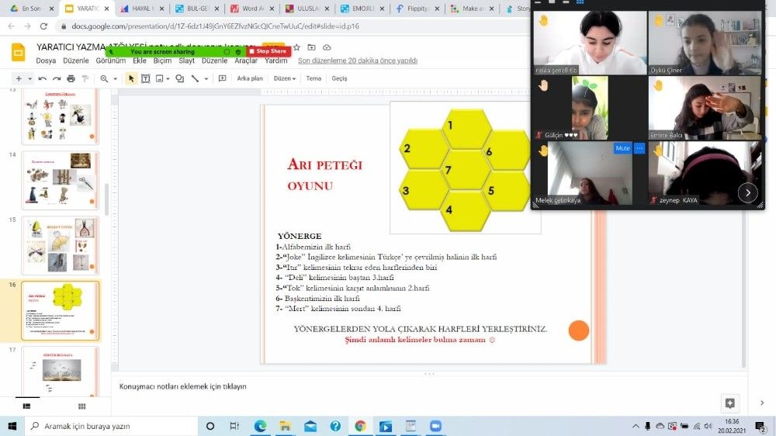This screenshot has width=776, height=436.
Task: Click the undo arrow in the toolbar
Action: tap(42, 78)
